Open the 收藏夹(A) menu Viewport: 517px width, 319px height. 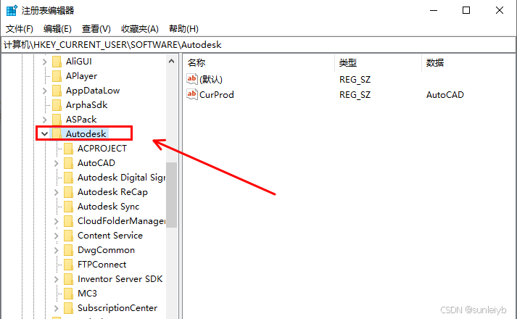(140, 29)
